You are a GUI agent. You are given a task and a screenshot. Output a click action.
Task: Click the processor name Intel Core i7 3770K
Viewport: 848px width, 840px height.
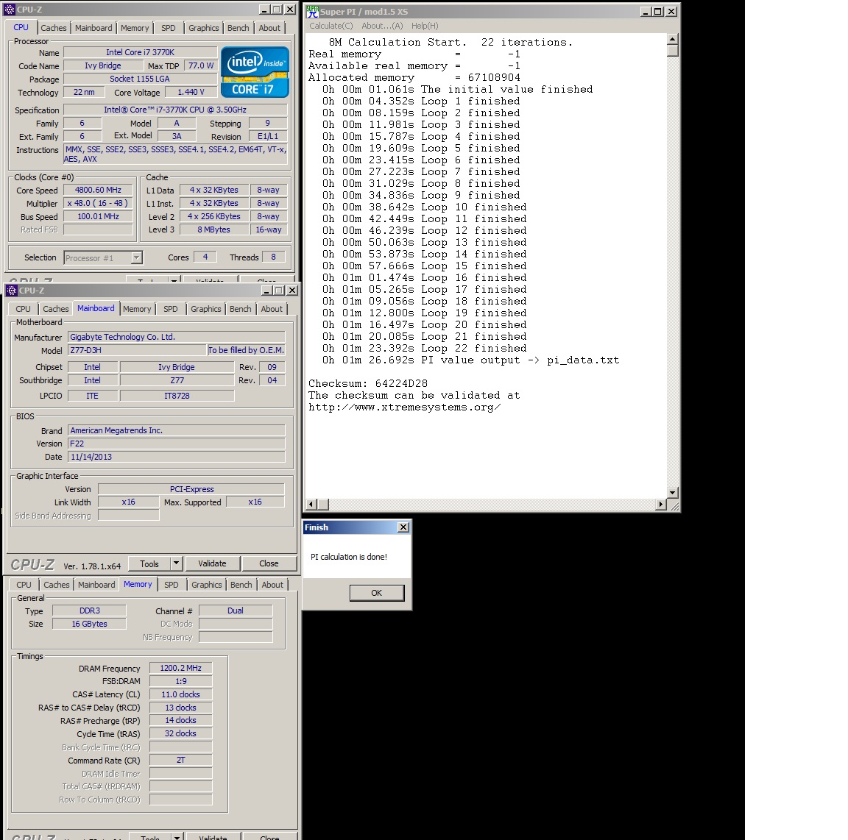140,52
